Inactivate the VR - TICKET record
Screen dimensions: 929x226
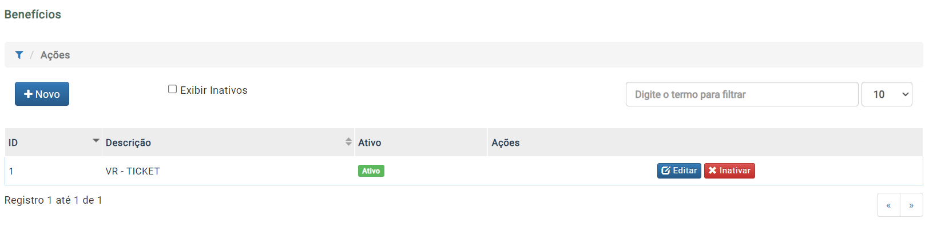[729, 171]
